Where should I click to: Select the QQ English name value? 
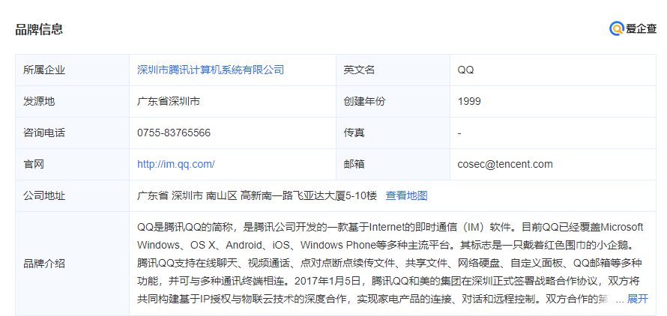(x=466, y=70)
